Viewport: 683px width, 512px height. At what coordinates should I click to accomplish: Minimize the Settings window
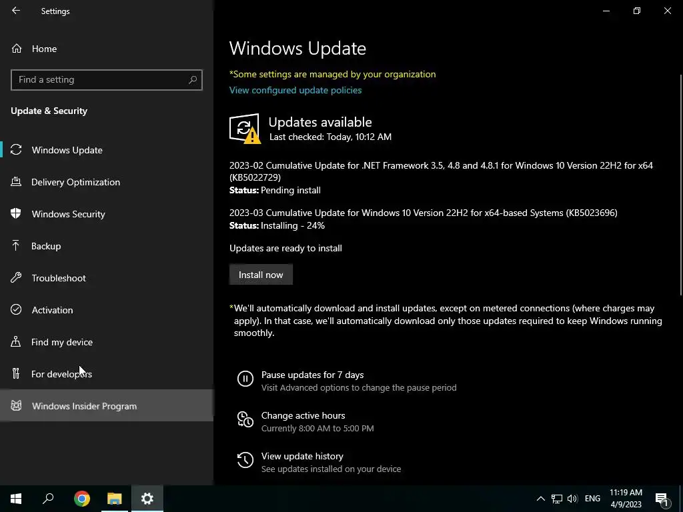click(x=606, y=11)
